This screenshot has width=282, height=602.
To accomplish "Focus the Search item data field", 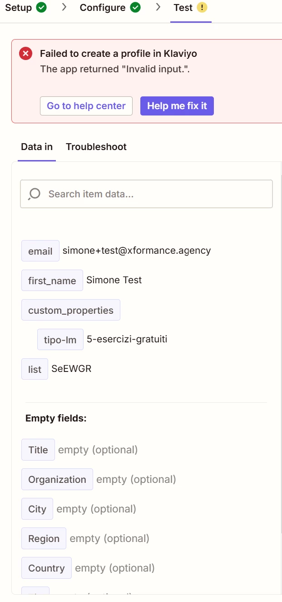I will coord(146,194).
